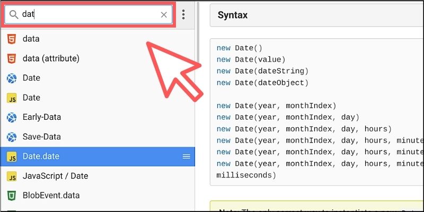424x212 pixels.
Task: Click JS icon beside the plain Date entry
Action: tap(12, 98)
